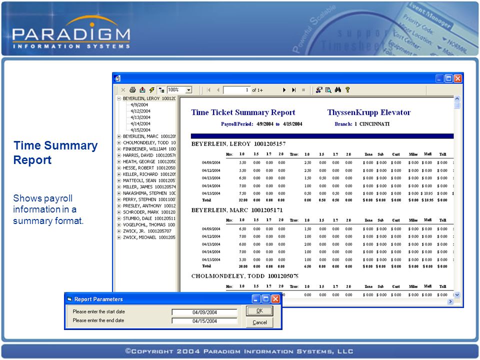Go to first page arrow

pyautogui.click(x=209, y=90)
